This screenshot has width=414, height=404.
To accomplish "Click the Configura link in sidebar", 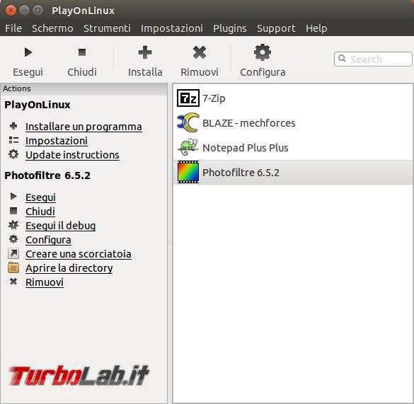I will coord(48,240).
